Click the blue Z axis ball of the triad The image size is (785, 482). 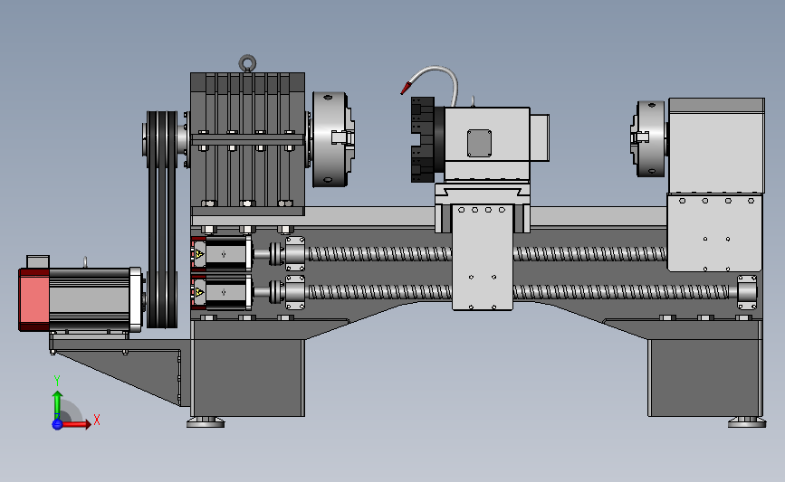57,424
